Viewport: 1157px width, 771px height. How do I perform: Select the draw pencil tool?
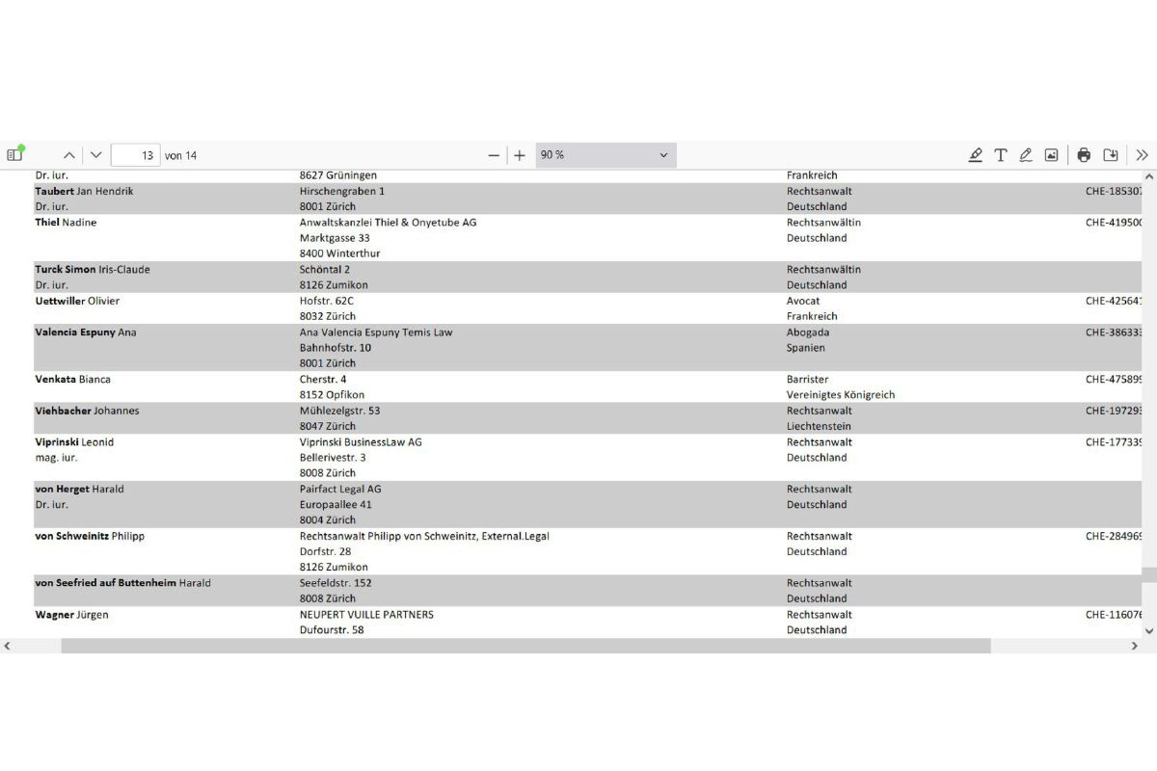[x=1026, y=155]
